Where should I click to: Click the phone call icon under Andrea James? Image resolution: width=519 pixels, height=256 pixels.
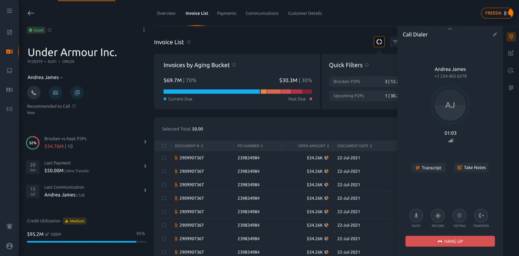pos(34,92)
